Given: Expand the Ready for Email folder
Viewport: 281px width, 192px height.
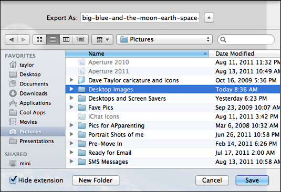Looking at the screenshot, I should point(71,152).
